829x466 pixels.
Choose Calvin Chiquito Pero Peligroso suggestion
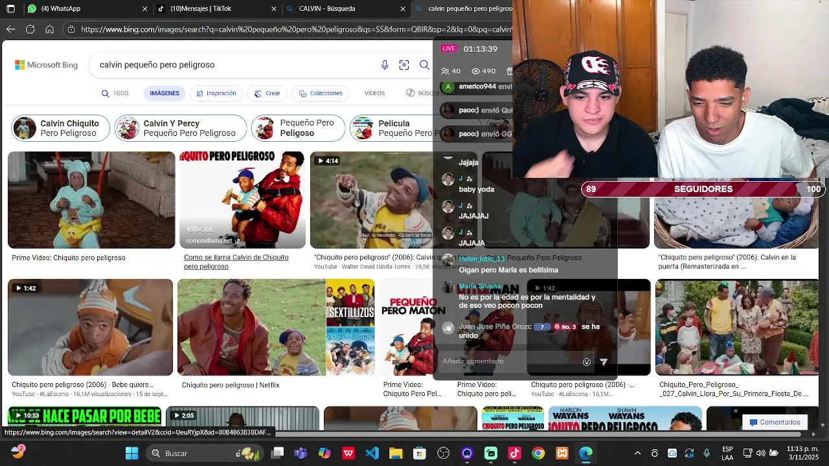click(61, 128)
